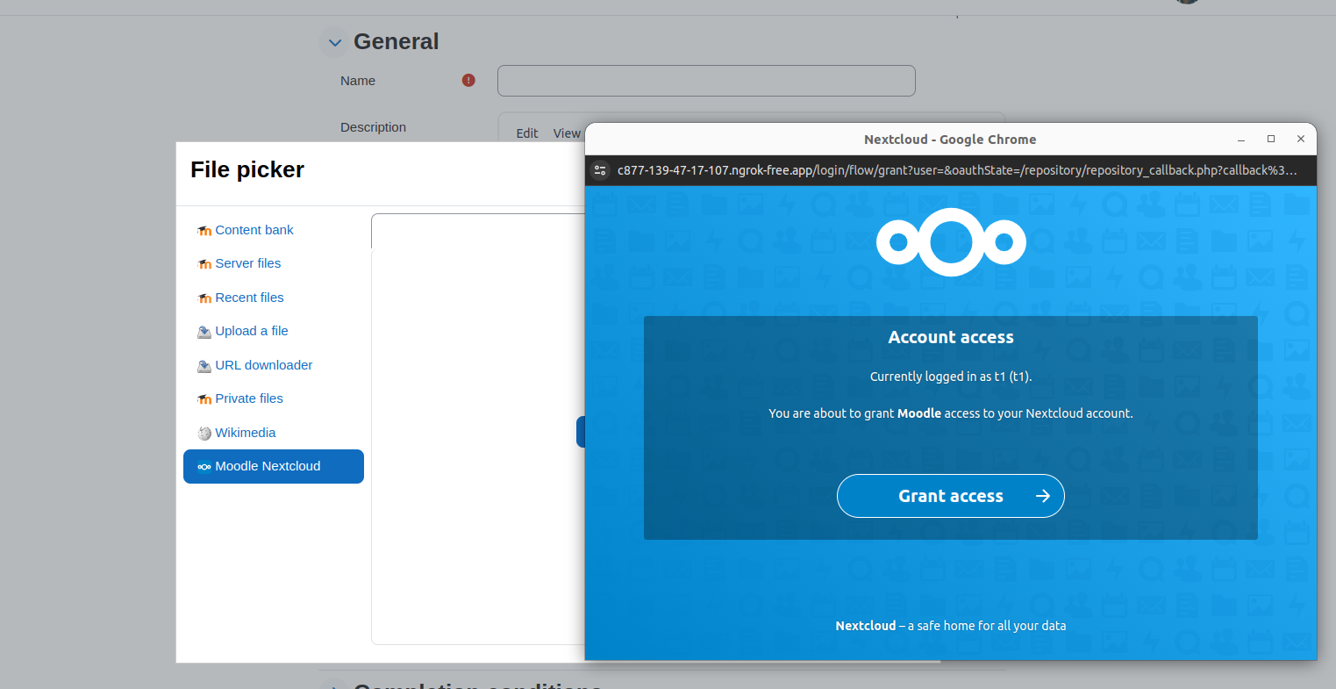The height and width of the screenshot is (689, 1336).
Task: Focus the Name input field
Action: (x=706, y=81)
